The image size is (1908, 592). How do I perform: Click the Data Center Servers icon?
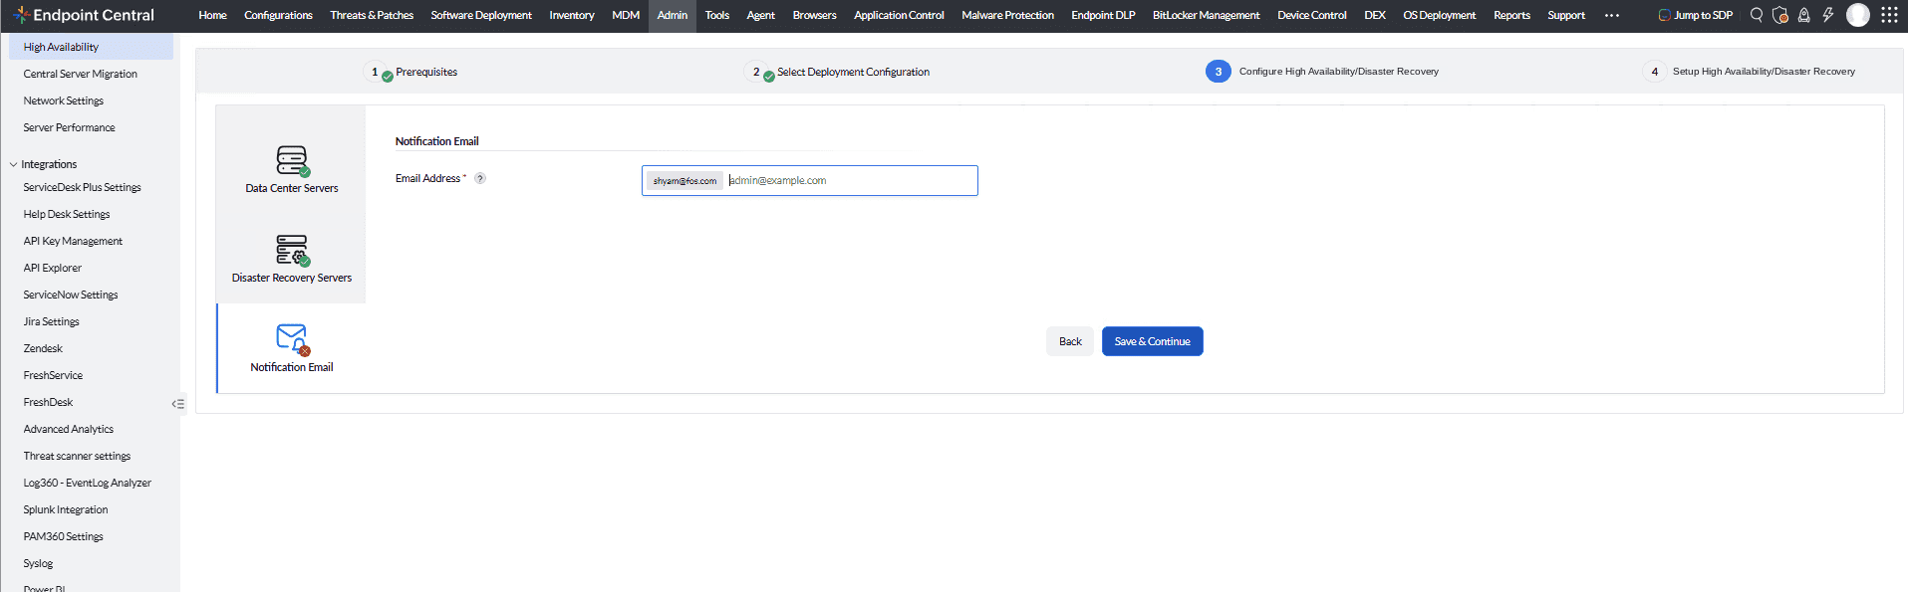click(292, 160)
